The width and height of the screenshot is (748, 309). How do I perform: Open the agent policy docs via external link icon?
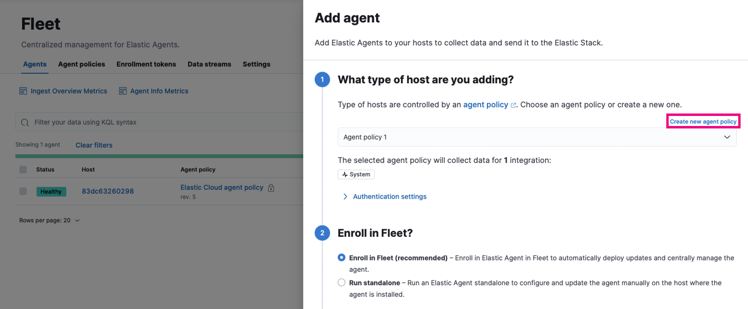(513, 104)
